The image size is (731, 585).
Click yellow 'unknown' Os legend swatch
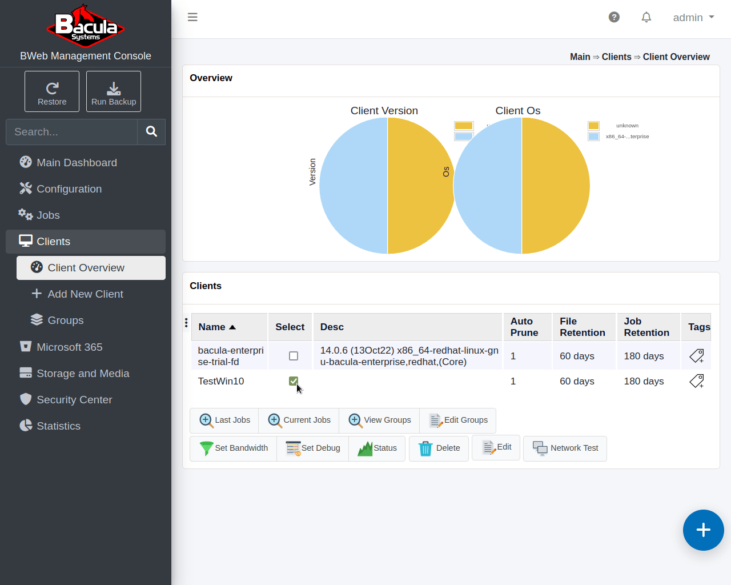(x=594, y=126)
